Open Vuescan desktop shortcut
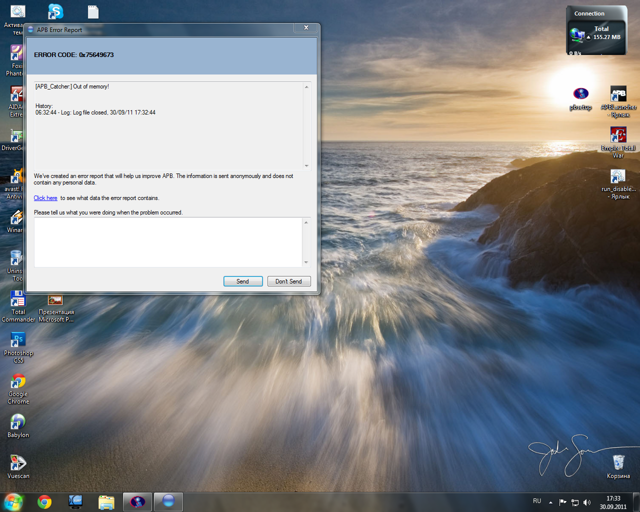 pyautogui.click(x=18, y=463)
